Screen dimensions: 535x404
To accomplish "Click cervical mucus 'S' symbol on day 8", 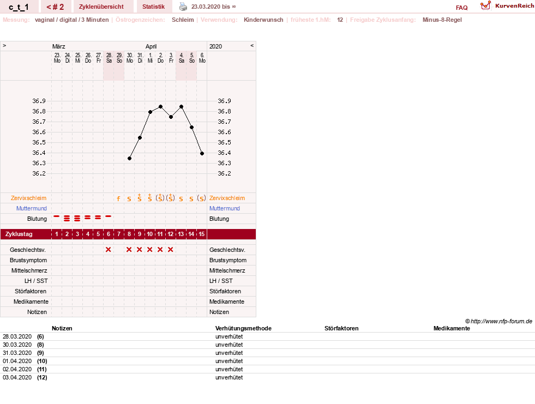I will 129,198.
